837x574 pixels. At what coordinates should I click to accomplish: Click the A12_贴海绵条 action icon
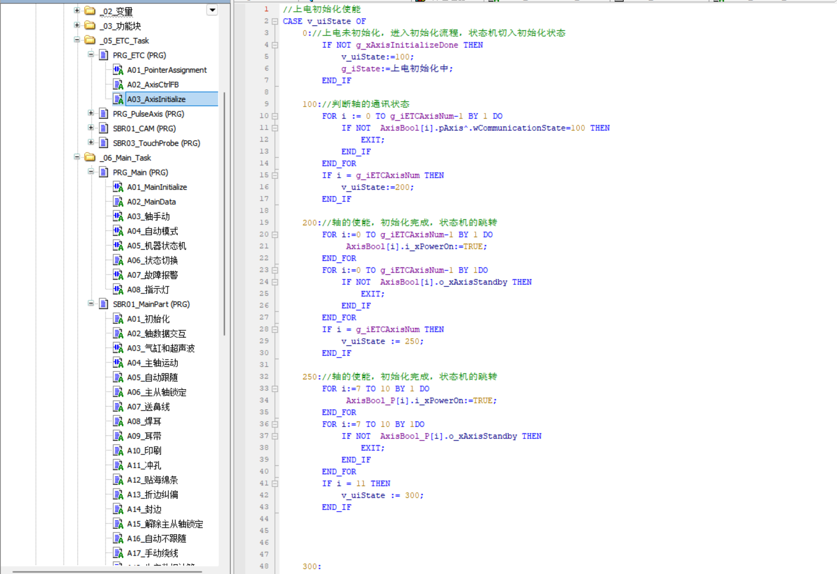118,480
